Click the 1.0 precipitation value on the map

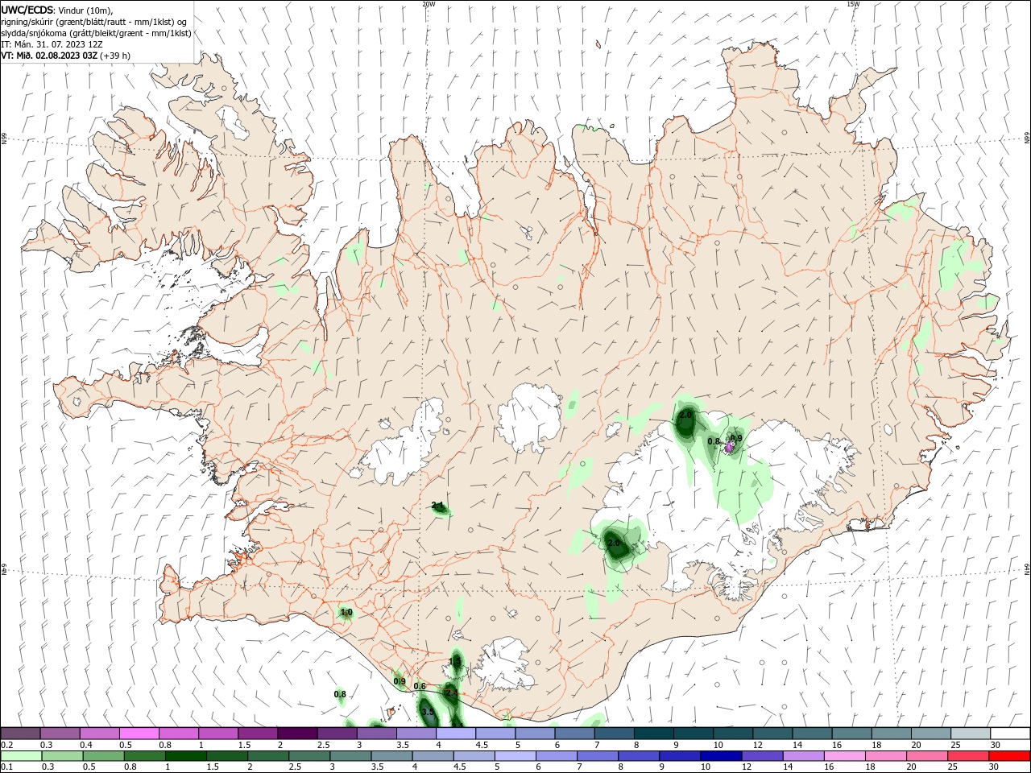tap(346, 613)
